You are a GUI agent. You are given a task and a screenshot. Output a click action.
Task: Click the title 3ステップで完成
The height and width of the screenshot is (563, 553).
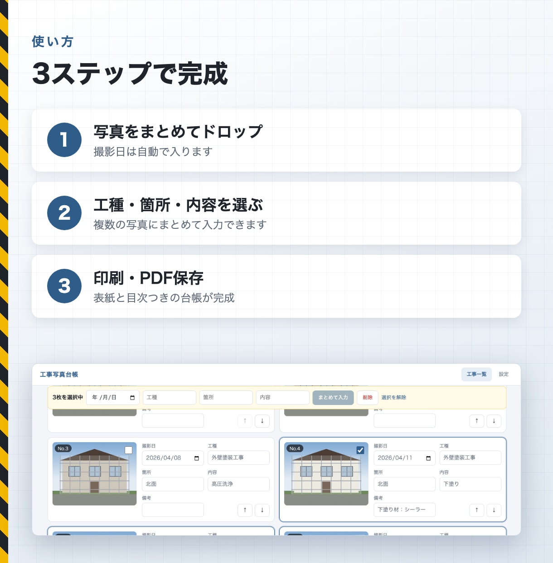130,74
